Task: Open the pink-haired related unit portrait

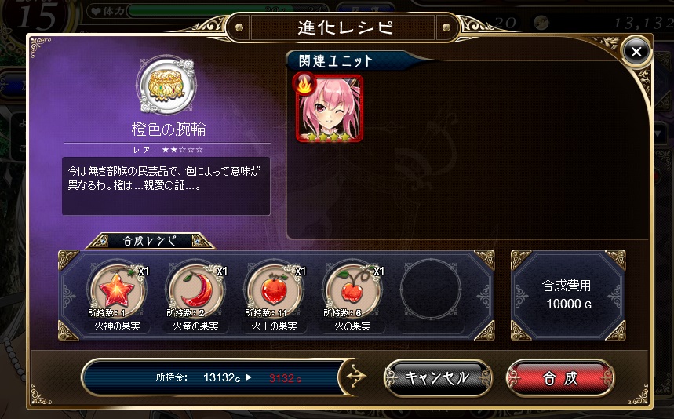Action: [330, 108]
